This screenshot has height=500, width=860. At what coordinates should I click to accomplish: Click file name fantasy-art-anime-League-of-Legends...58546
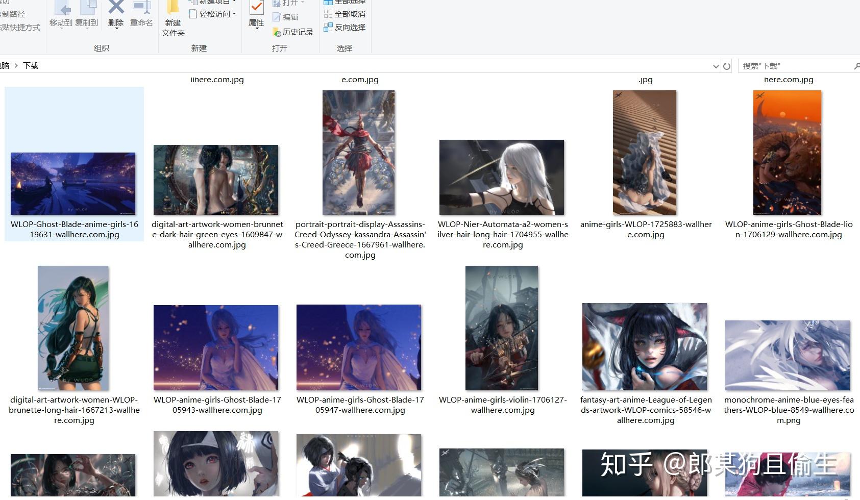click(646, 410)
